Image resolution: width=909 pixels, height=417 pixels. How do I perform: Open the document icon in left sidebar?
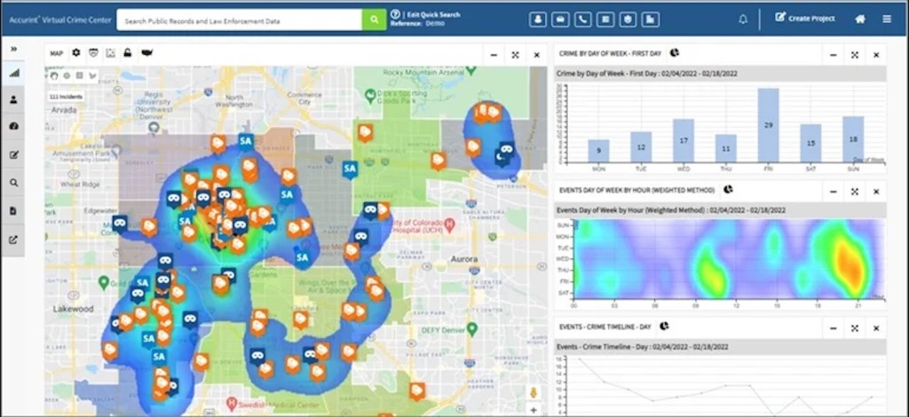tap(14, 211)
